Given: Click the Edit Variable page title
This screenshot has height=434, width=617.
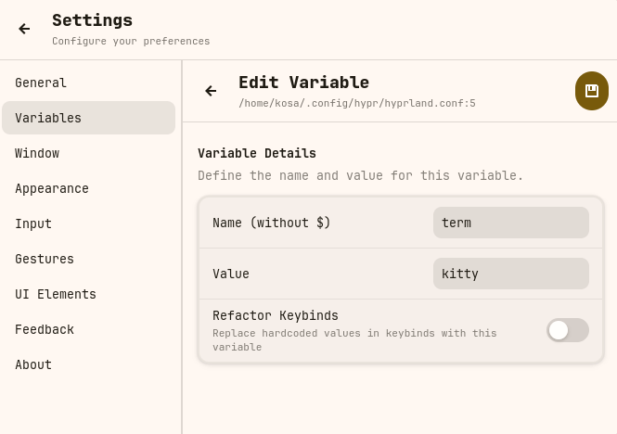Looking at the screenshot, I should (303, 83).
